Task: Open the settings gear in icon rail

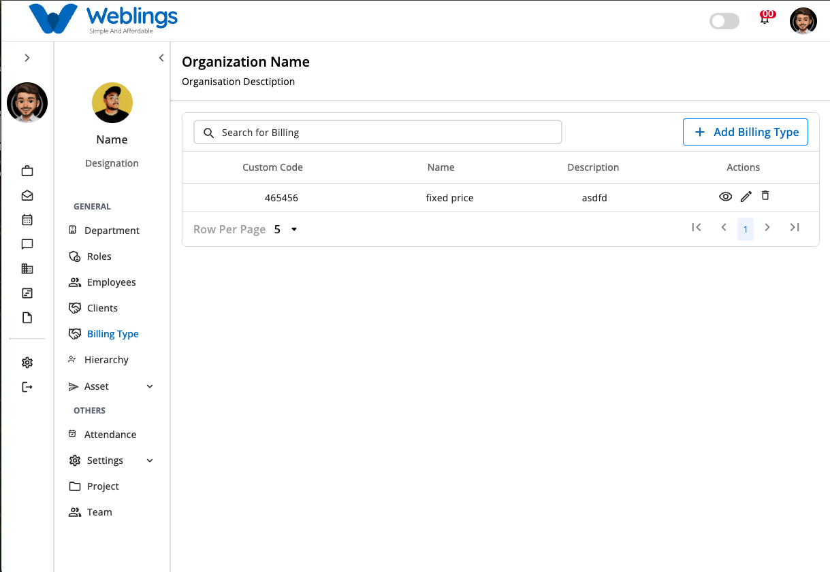Action: coord(27,363)
